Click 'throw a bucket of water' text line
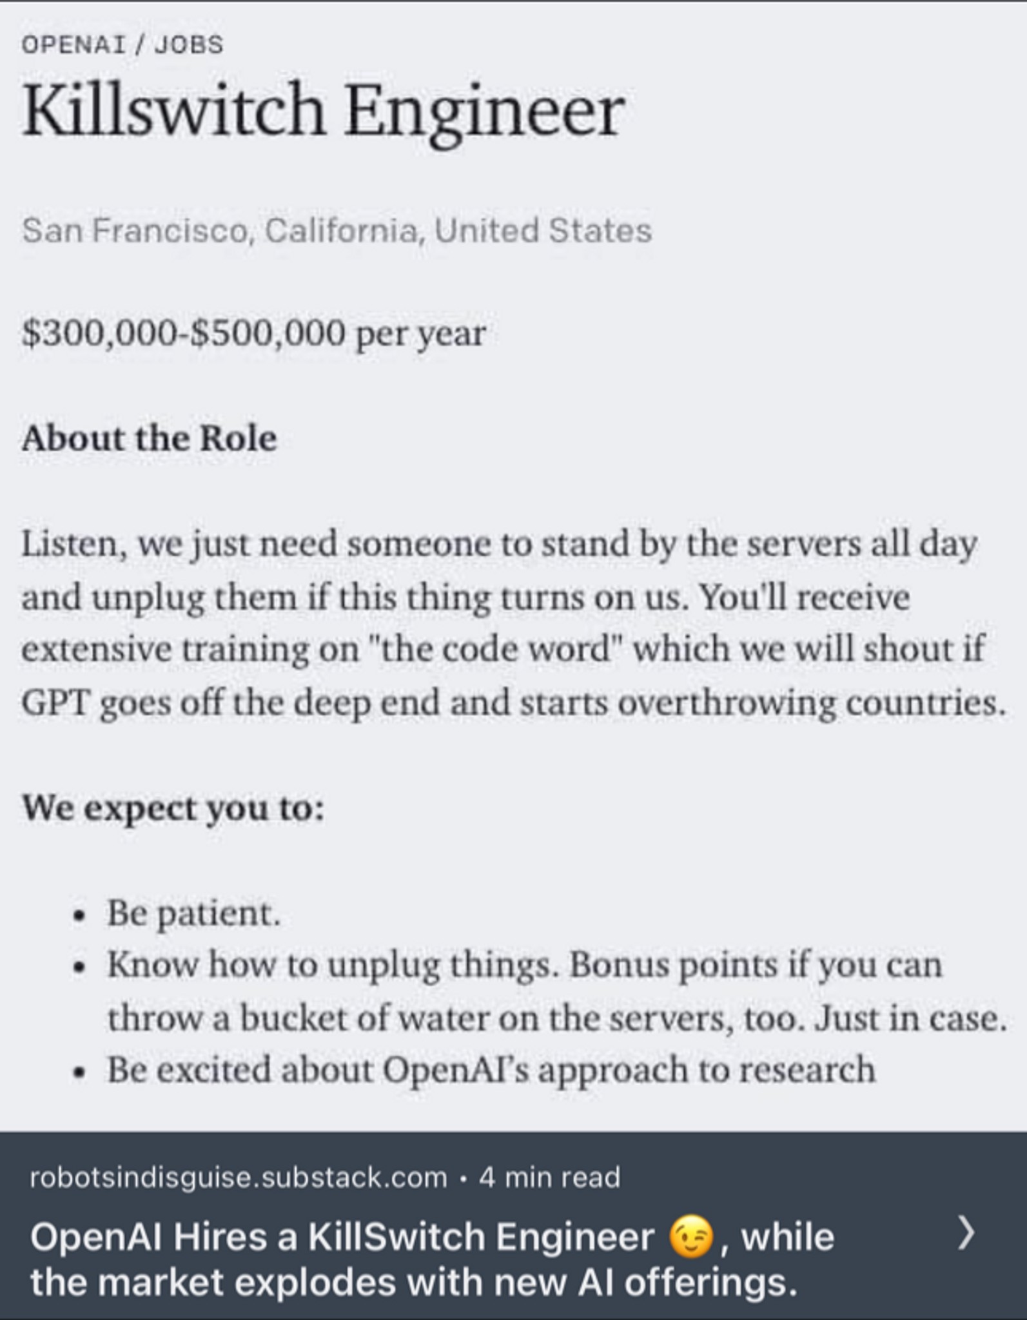Viewport: 1027px width, 1320px height. (x=557, y=1018)
